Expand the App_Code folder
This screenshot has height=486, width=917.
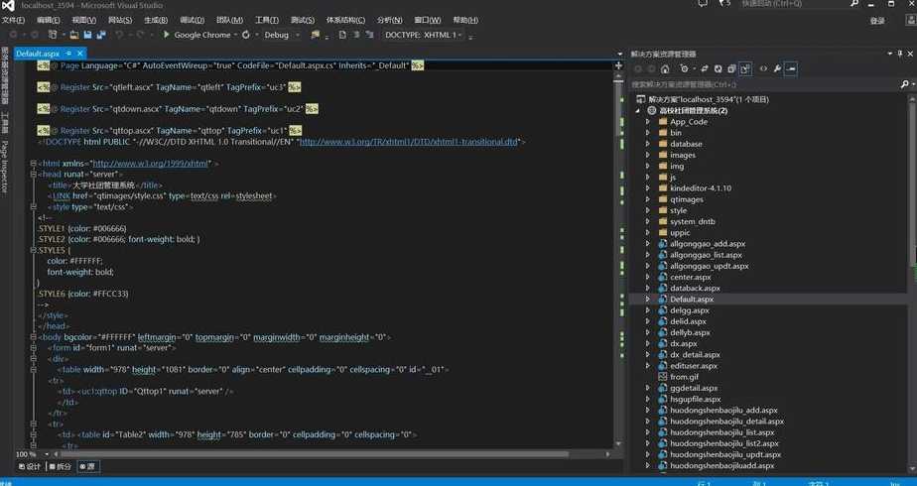[648, 121]
